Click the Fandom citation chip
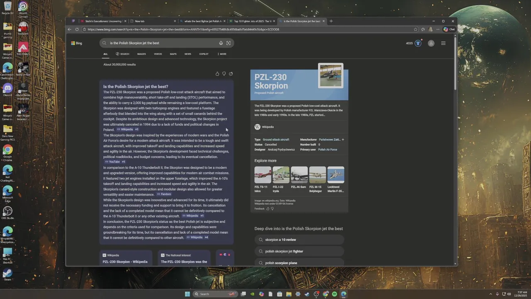The image size is (531, 299). point(164,194)
